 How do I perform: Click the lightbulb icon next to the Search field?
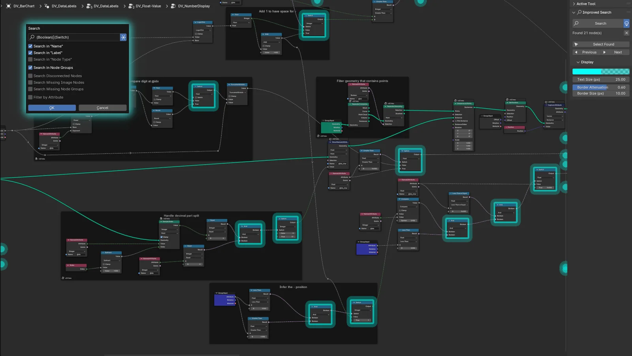[x=626, y=23]
